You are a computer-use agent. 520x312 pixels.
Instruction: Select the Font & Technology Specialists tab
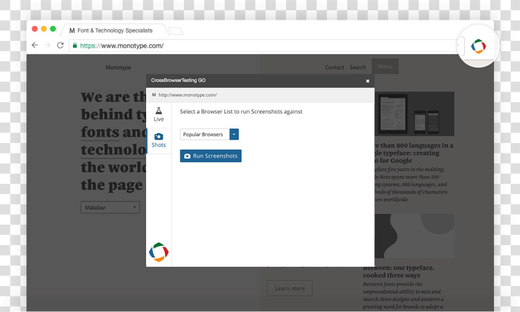(115, 30)
